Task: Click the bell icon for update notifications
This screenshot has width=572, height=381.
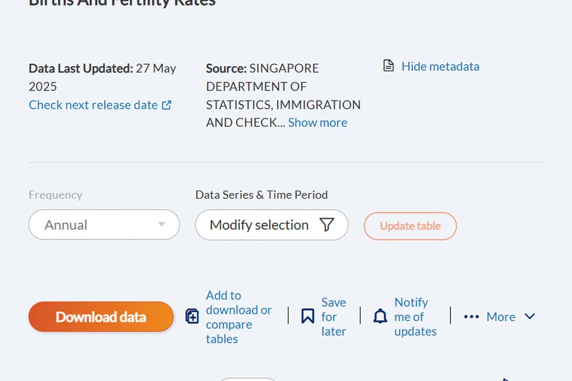Action: (x=380, y=317)
